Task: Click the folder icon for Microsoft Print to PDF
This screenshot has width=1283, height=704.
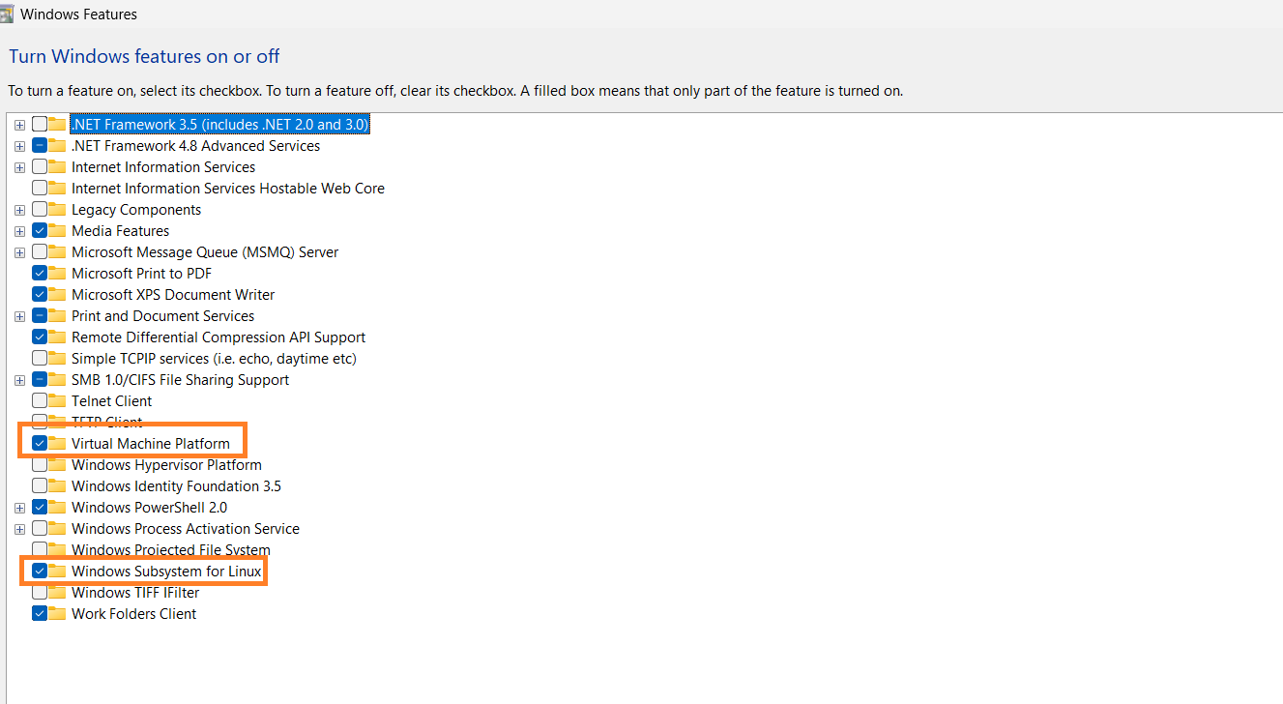Action: [57, 273]
